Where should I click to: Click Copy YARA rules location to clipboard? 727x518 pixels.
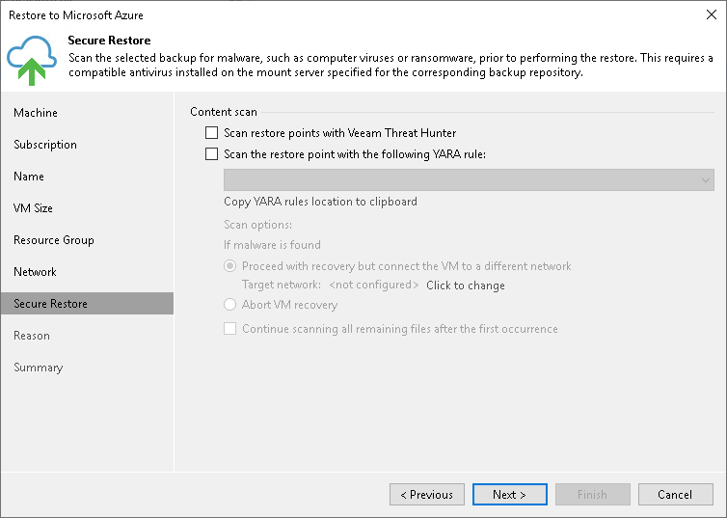320,202
